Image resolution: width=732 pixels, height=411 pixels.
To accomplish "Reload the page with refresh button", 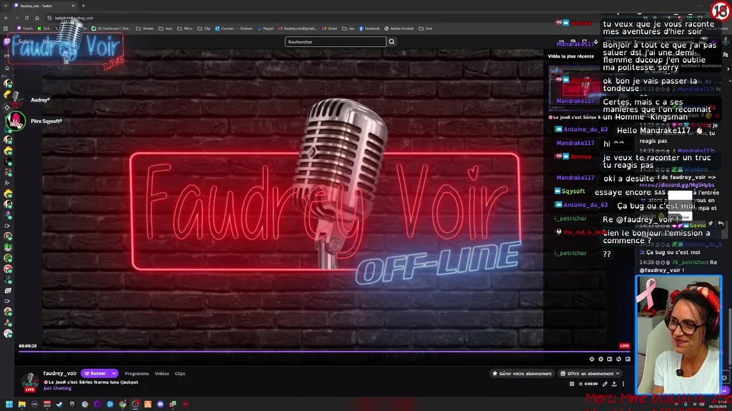I will click(x=26, y=18).
